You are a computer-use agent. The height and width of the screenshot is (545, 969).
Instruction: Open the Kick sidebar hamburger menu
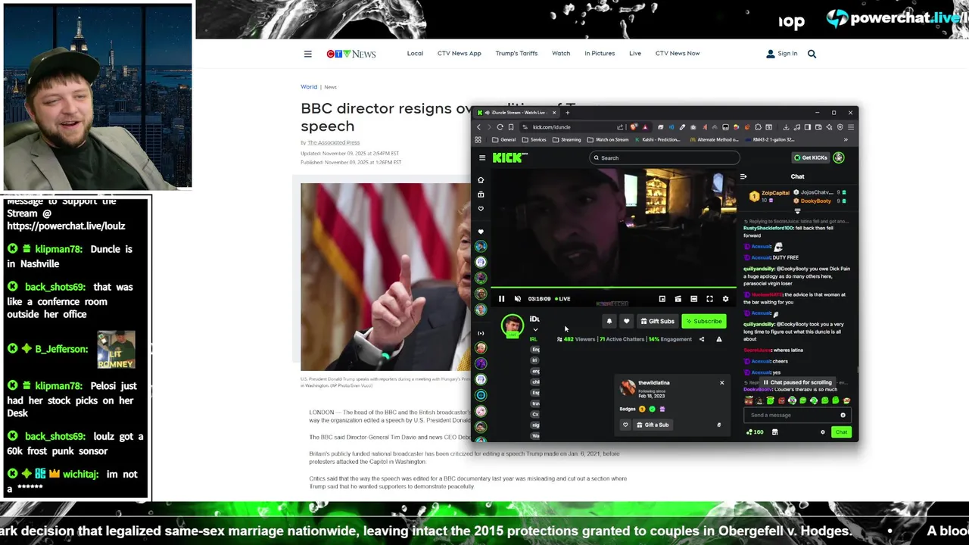482,157
